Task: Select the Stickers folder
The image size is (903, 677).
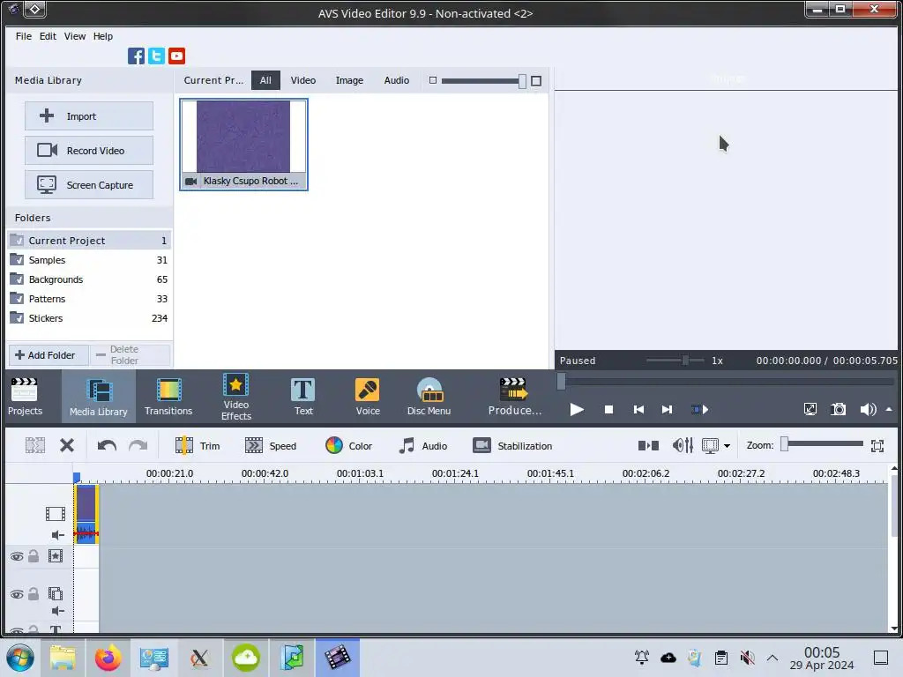Action: [89, 317]
